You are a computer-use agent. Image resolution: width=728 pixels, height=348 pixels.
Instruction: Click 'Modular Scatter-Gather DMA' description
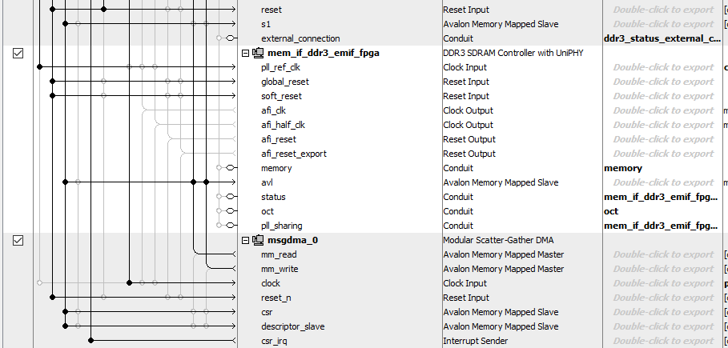tap(498, 240)
